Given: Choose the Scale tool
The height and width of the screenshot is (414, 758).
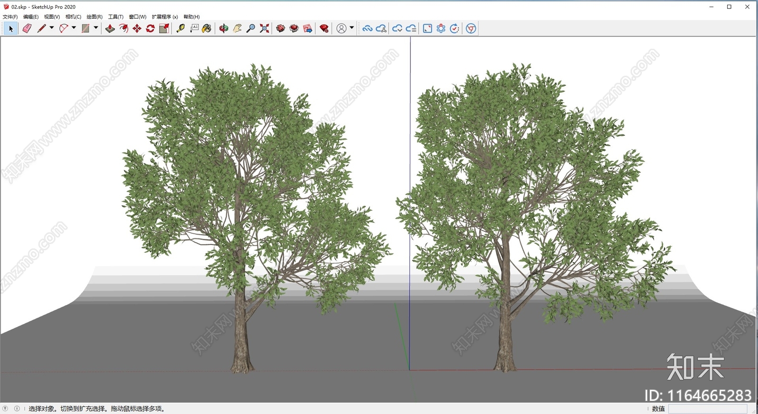Looking at the screenshot, I should click(x=164, y=29).
